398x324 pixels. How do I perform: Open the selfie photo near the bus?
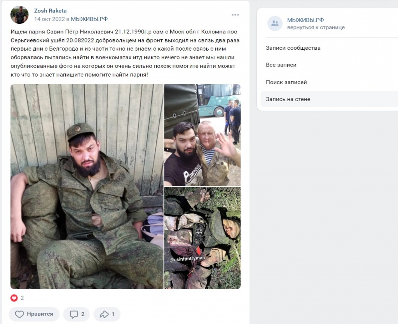[202, 135]
